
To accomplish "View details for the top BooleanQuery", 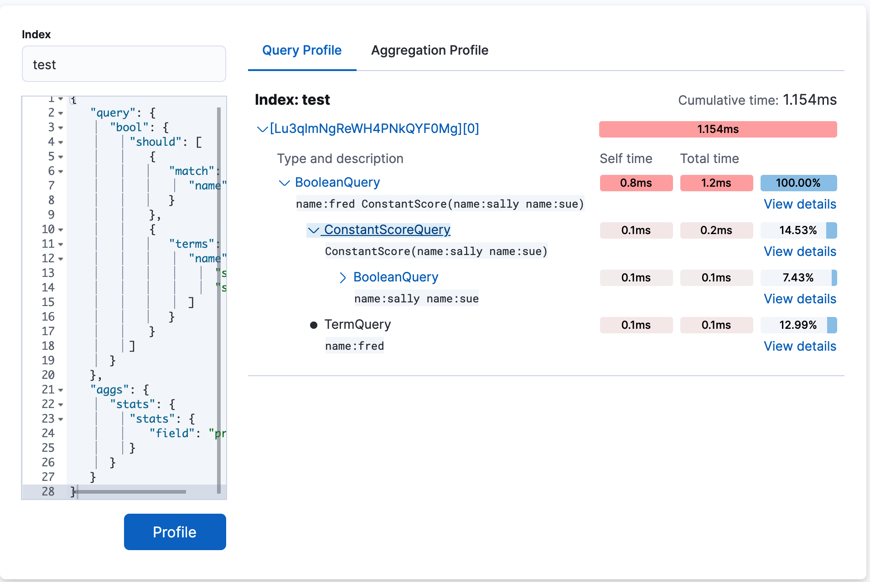I will click(x=799, y=204).
